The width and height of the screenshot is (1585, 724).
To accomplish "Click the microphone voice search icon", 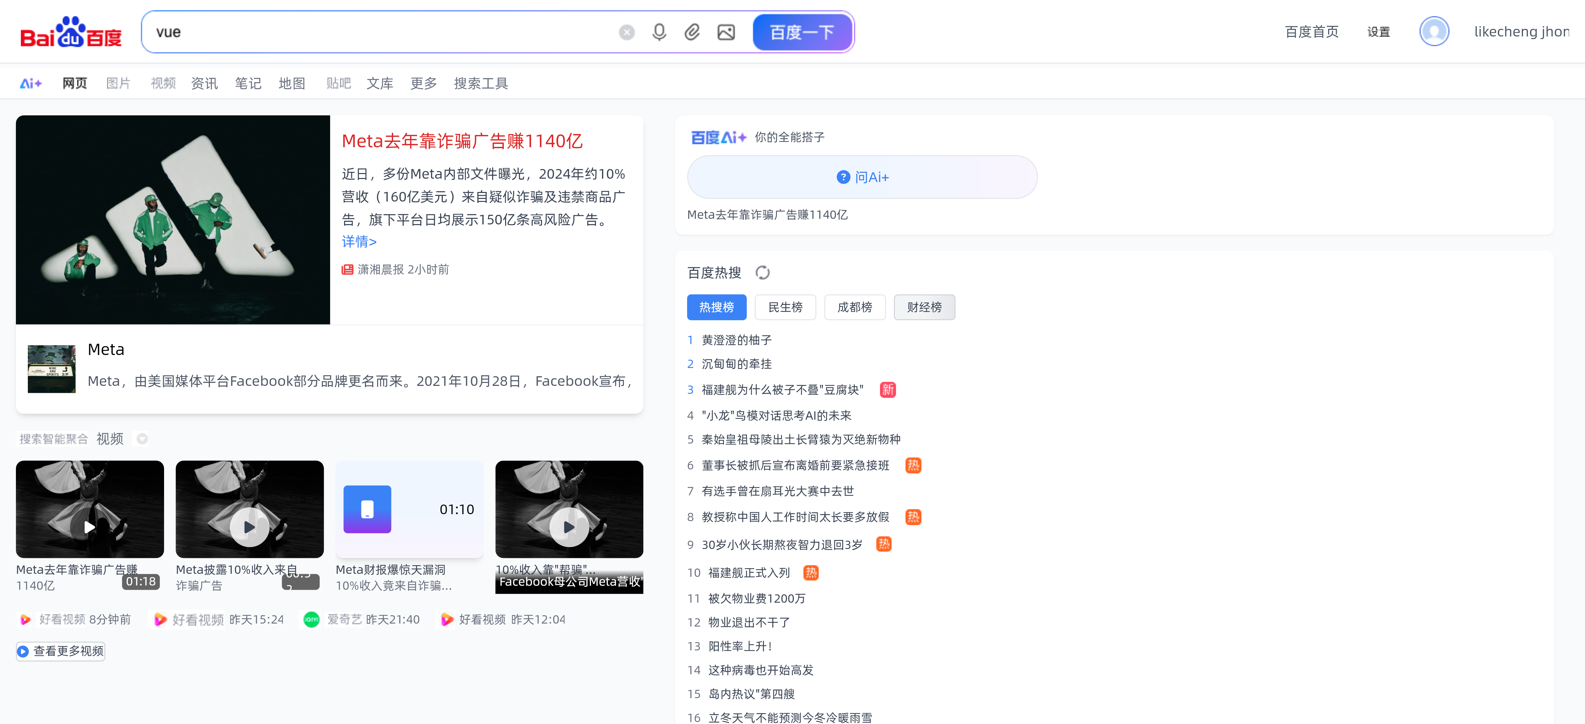I will 659,32.
